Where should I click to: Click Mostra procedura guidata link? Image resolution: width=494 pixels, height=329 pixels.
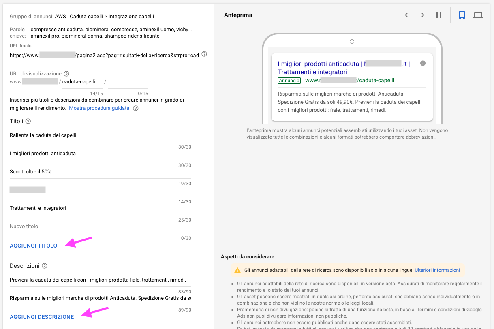click(x=99, y=108)
